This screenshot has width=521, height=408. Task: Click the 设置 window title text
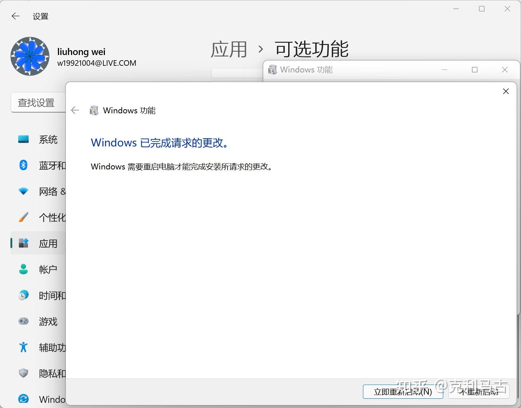coord(41,16)
